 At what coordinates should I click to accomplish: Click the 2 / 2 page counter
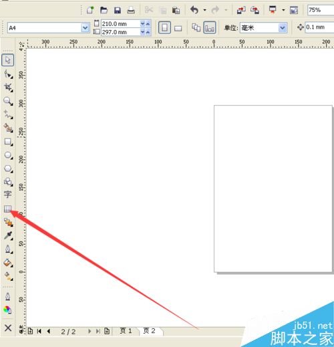[68, 332]
